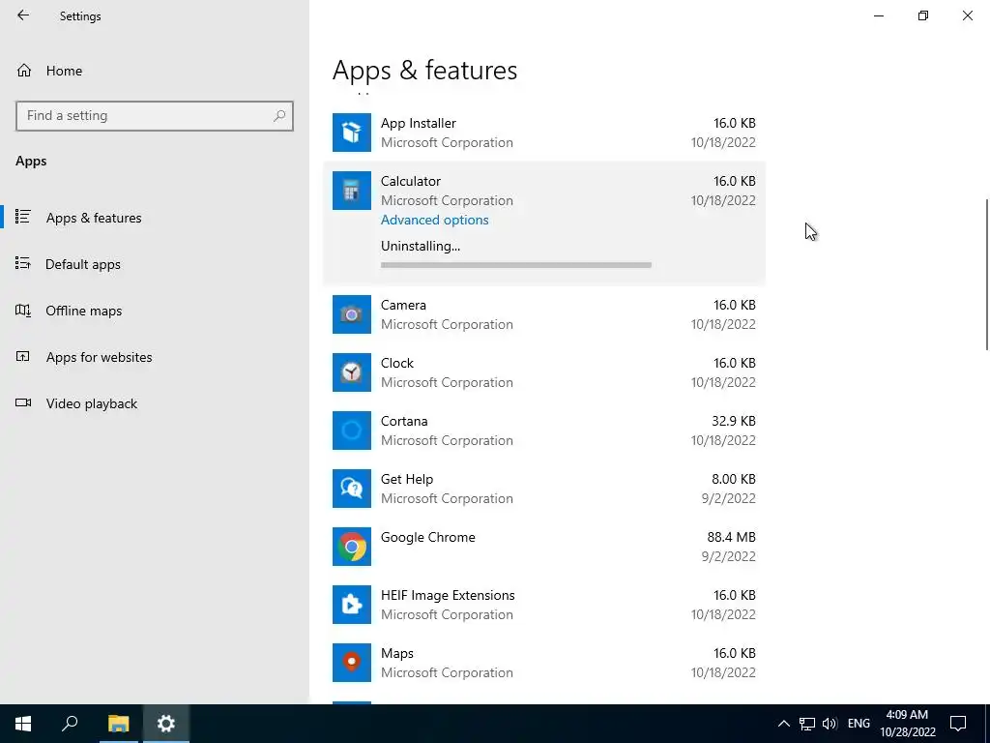This screenshot has height=743, width=990.
Task: Click the Apps & features heading
Action: pyautogui.click(x=425, y=70)
